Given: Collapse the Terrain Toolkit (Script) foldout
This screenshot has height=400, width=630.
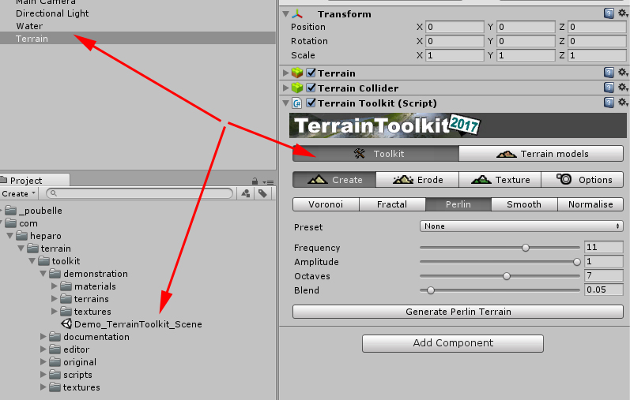Looking at the screenshot, I should [x=285, y=103].
